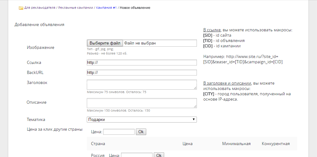Select the «Страна» column header
Viewport: 317px width, 157px height.
(98, 144)
